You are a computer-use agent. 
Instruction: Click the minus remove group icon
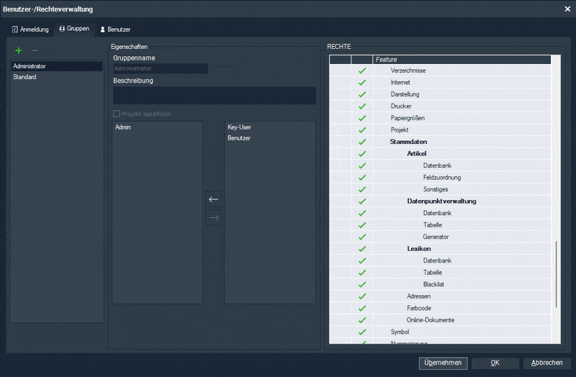35,50
